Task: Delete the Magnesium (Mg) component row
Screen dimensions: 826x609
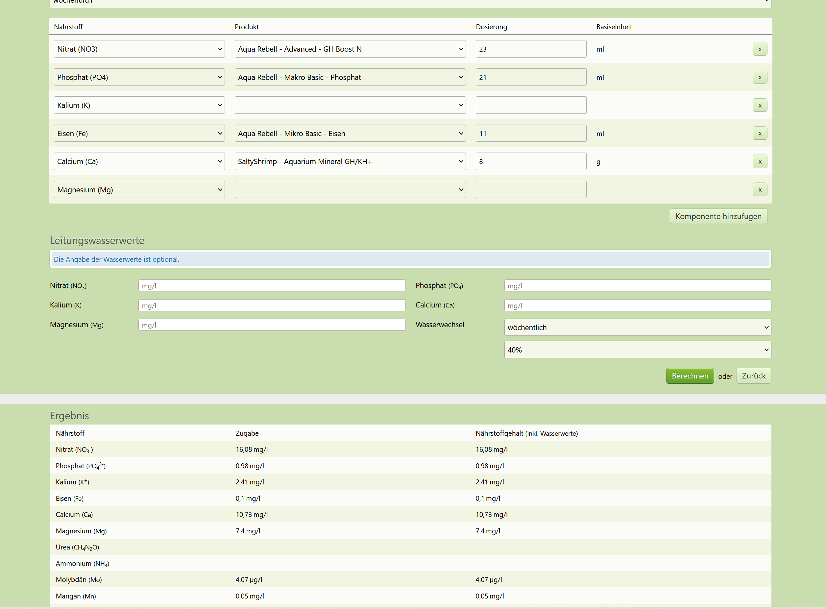Action: pos(759,189)
